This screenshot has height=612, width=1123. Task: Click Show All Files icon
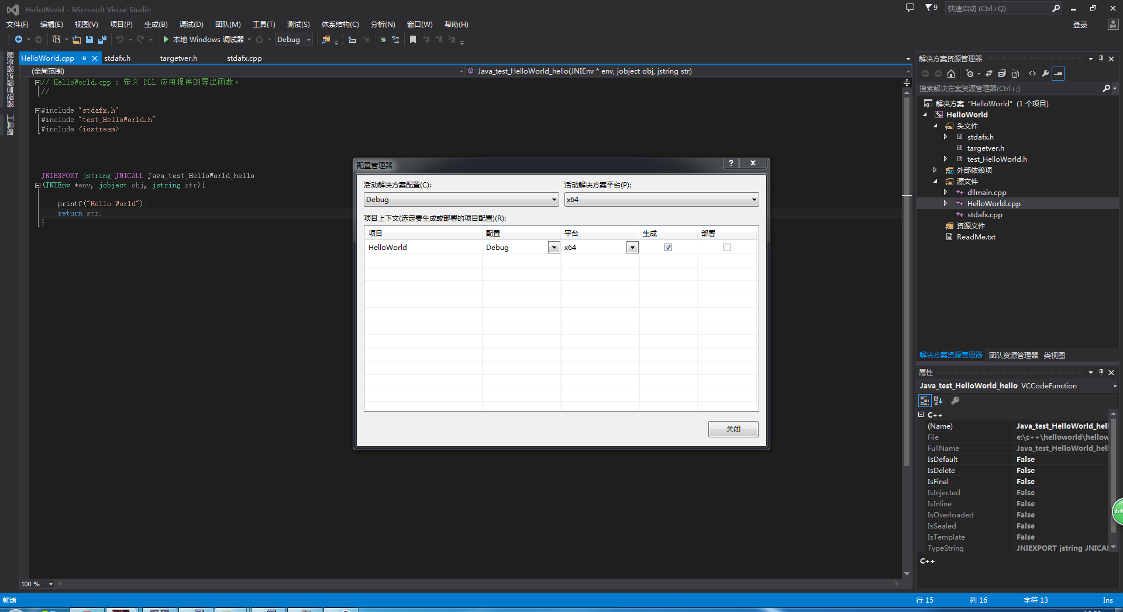(1015, 74)
